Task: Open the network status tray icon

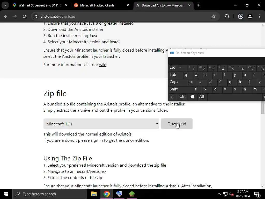Action: (225, 194)
